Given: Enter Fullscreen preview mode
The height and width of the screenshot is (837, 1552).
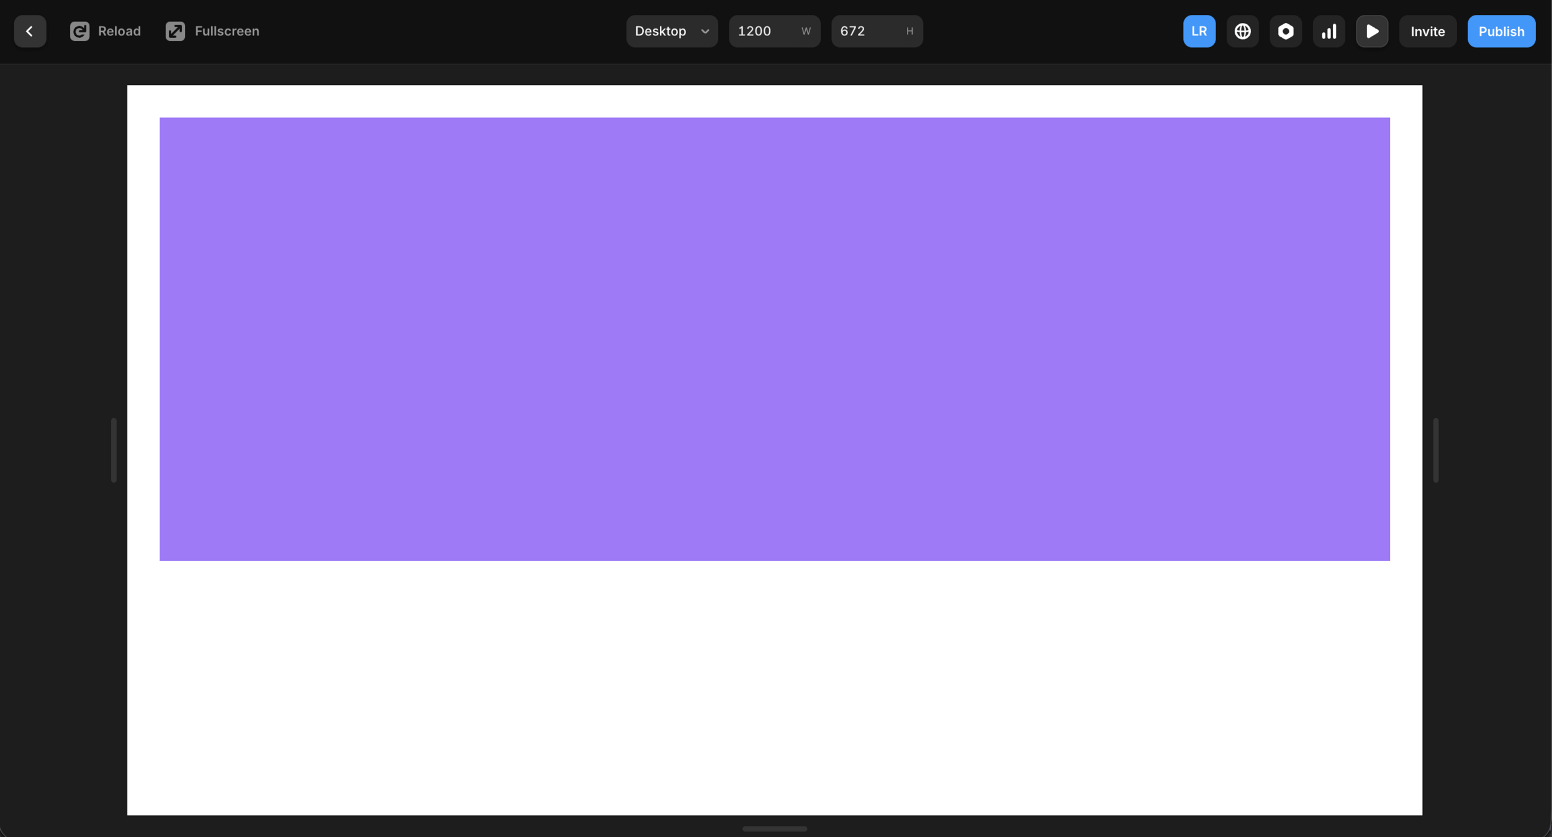Looking at the screenshot, I should tap(212, 31).
